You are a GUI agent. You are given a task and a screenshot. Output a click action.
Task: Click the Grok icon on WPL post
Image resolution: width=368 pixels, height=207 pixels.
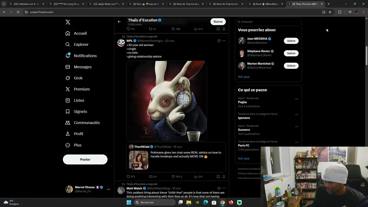click(x=219, y=41)
